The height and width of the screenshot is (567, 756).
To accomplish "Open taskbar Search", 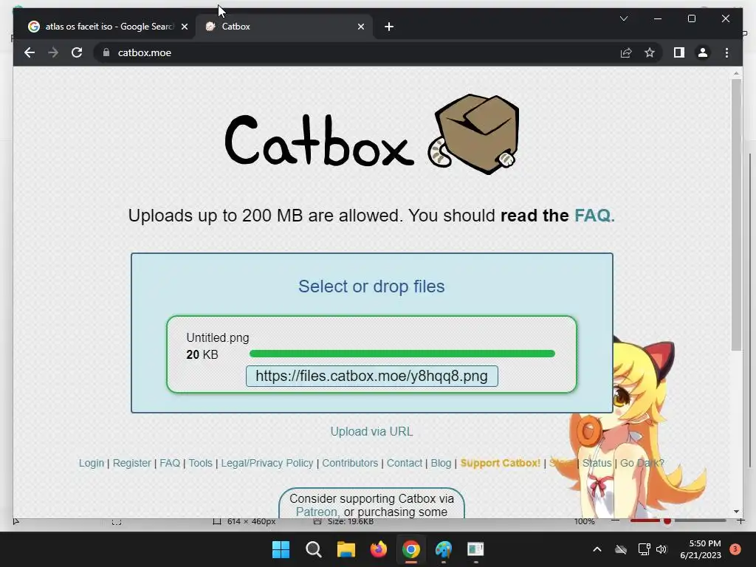I will [x=313, y=549].
